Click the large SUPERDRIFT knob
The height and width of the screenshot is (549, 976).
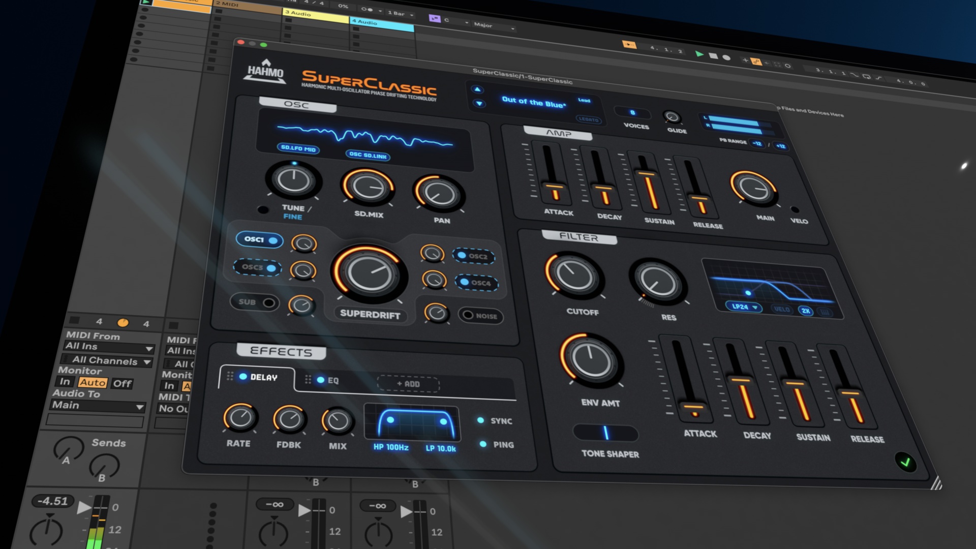[x=370, y=273]
